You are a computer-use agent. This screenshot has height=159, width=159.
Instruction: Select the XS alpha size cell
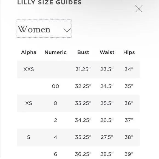coord(29,103)
